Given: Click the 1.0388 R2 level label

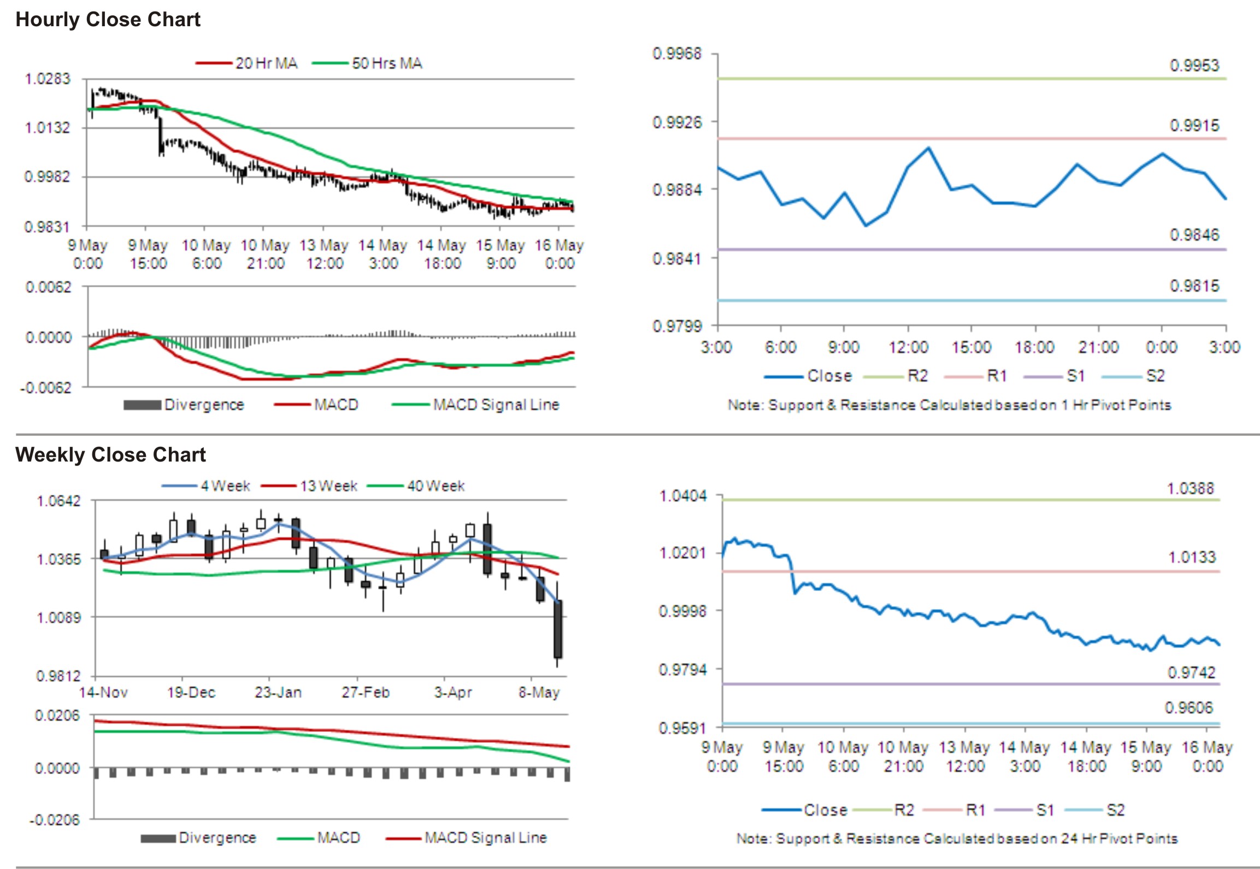Looking at the screenshot, I should 1191,488.
